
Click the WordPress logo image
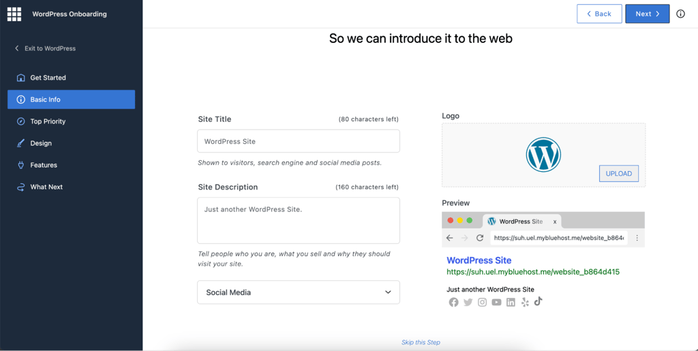(543, 154)
